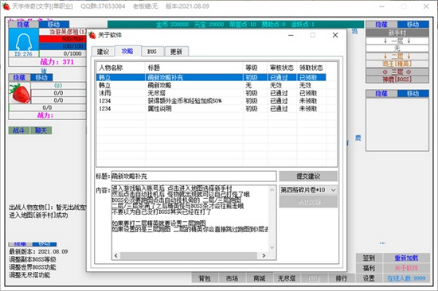Image resolution: width=438 pixels, height=291 pixels.
Task: Click 移动 on the empty right panel
Action: pos(413,94)
